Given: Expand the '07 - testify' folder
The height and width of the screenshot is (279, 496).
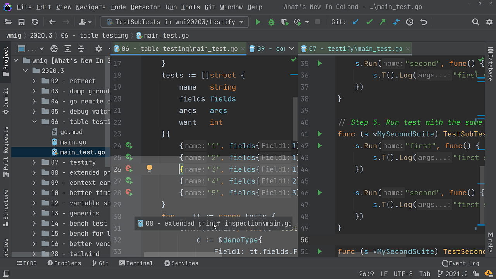Looking at the screenshot, I should coord(34,162).
